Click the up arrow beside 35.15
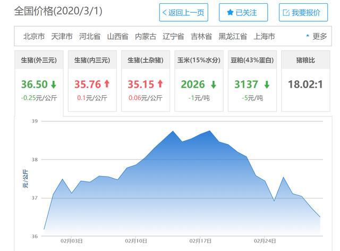 pos(160,84)
